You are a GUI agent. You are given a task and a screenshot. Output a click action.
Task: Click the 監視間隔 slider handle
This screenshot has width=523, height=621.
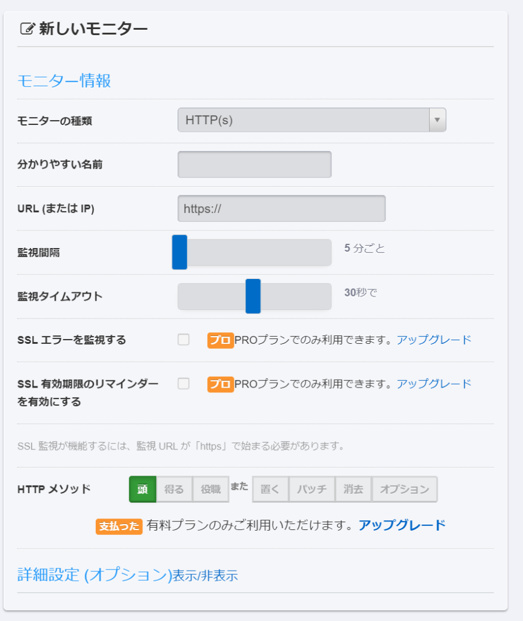click(179, 252)
